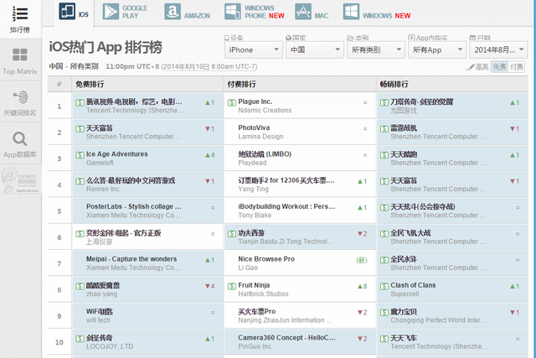Click in-app purchase icon beside Fruit Ninja
The height and width of the screenshot is (358, 536).
pyautogui.click(x=232, y=286)
